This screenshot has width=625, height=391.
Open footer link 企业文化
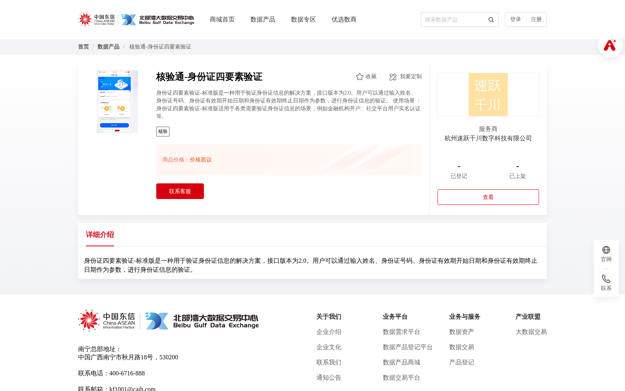tap(329, 347)
